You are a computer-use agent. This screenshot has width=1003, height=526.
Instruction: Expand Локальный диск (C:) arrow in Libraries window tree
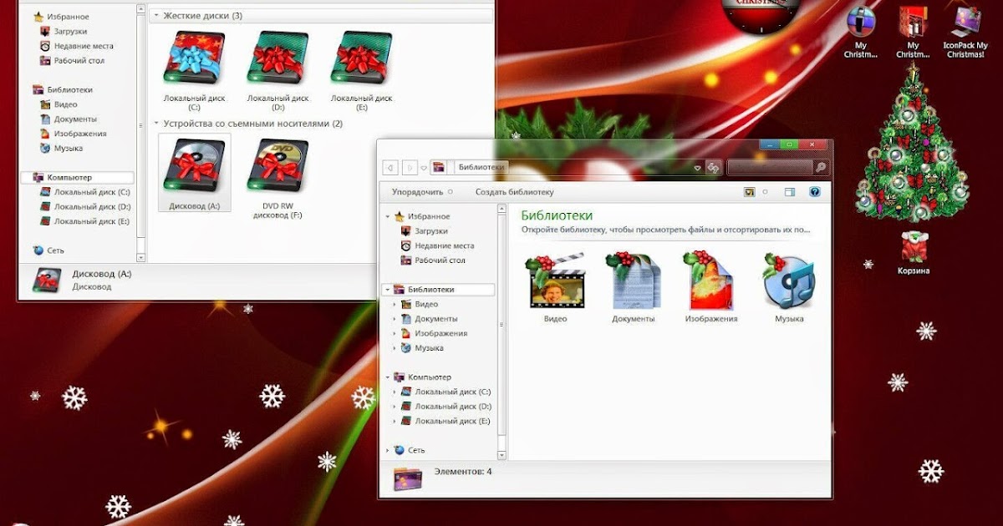point(395,392)
